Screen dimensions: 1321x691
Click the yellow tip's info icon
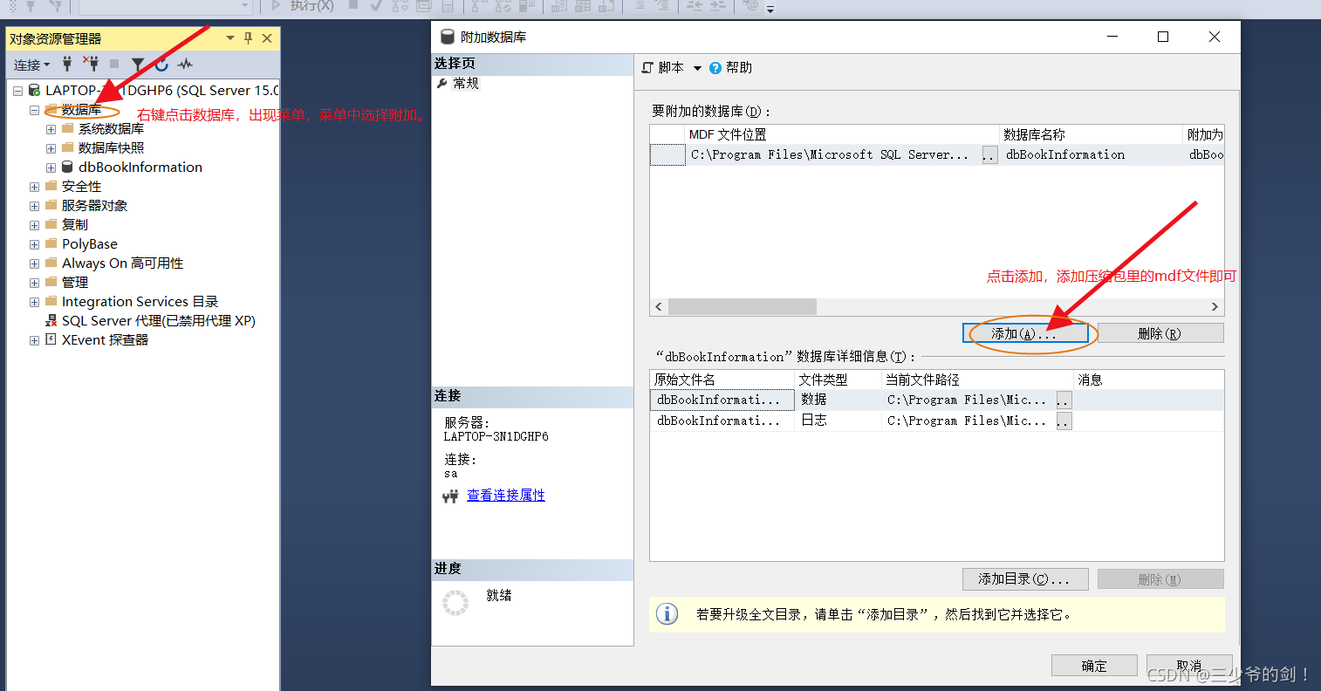pyautogui.click(x=667, y=614)
